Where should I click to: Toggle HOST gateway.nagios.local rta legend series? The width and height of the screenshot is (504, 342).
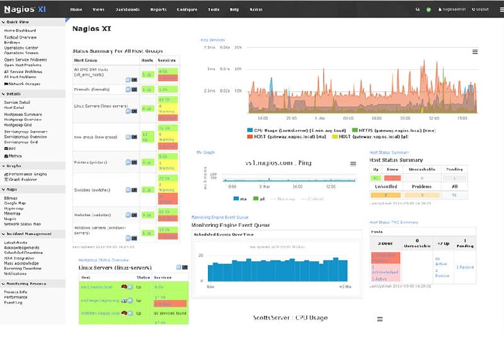(x=287, y=137)
